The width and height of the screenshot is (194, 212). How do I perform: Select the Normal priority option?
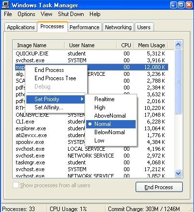point(111,124)
